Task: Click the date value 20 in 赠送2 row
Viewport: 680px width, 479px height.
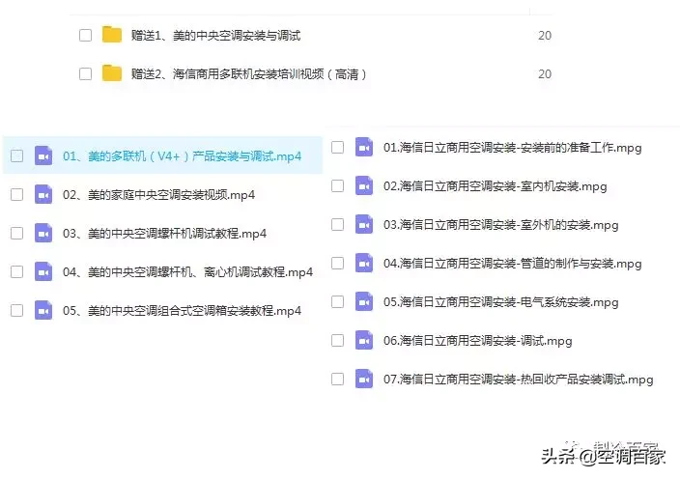Action: tap(545, 73)
